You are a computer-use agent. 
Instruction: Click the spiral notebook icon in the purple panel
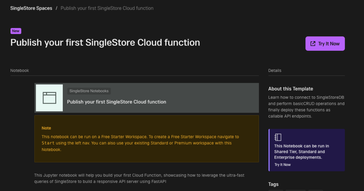[278, 137]
